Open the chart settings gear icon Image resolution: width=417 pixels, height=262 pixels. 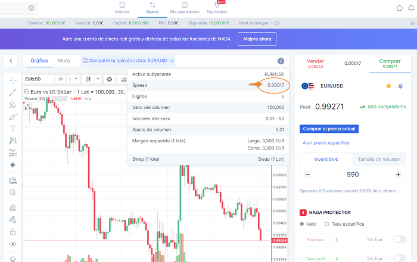click(109, 79)
